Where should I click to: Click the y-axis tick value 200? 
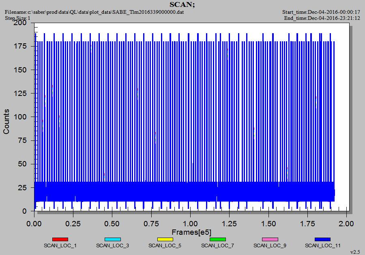pos(20,23)
